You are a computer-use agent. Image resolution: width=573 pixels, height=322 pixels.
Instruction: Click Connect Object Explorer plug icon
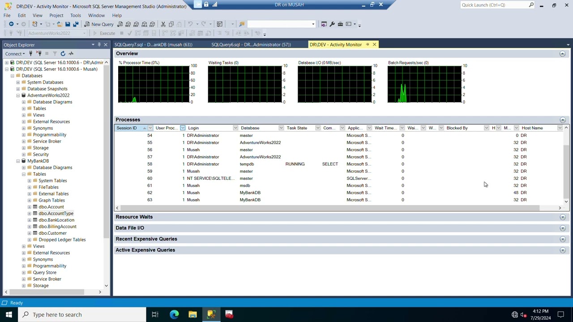[30, 54]
